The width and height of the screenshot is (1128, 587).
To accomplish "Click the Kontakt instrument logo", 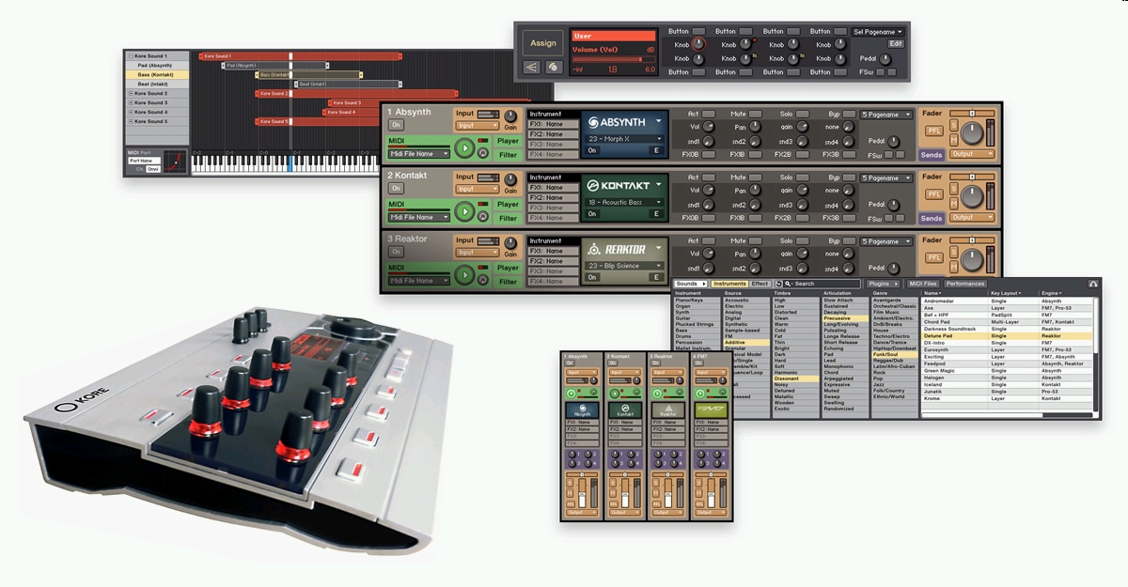I will tap(619, 185).
